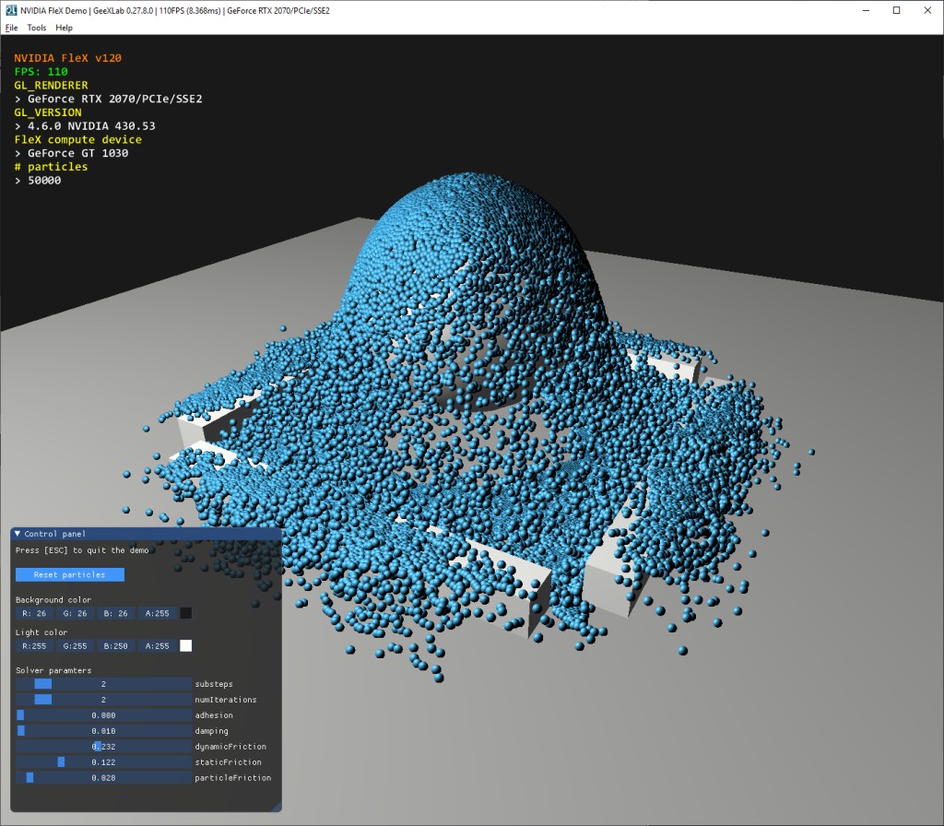Image resolution: width=944 pixels, height=826 pixels.
Task: Click the Background color R: 26 field
Action: pos(34,613)
